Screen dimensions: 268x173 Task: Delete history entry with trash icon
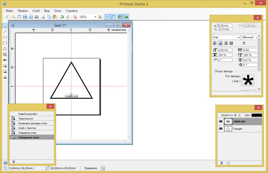[13, 161]
